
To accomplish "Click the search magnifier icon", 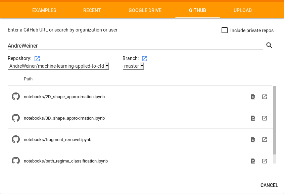I will pos(269,45).
